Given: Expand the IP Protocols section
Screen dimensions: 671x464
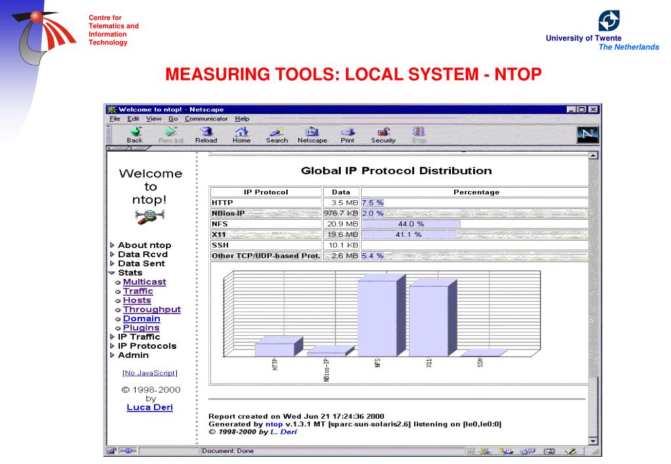Looking at the screenshot, I should click(112, 346).
